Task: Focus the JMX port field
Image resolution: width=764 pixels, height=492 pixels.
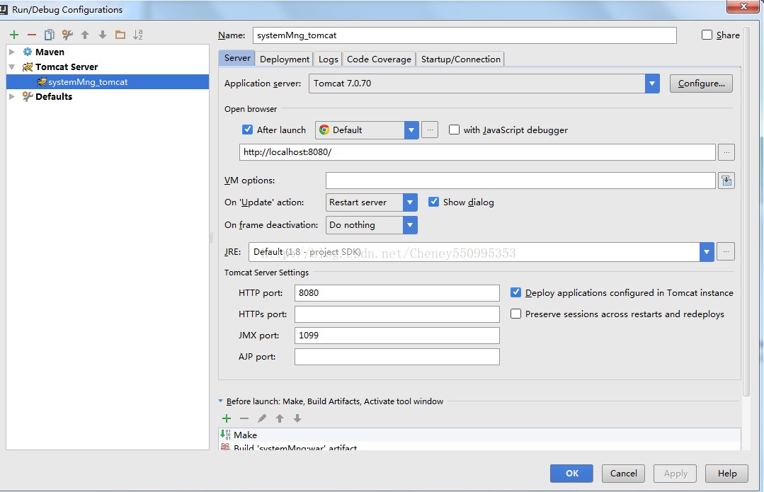Action: 397,335
